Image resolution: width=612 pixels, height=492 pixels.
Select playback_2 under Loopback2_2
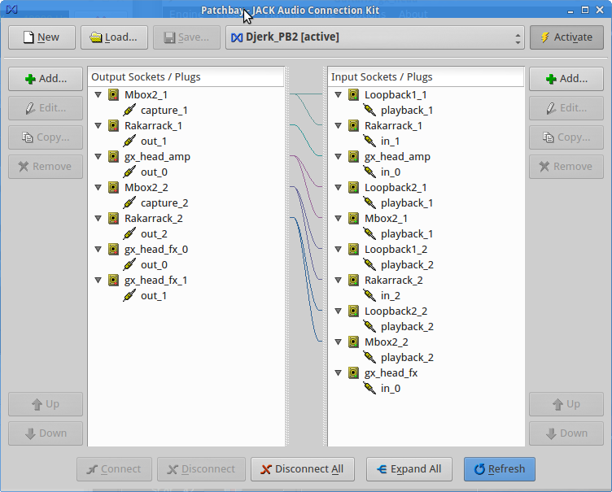[407, 327]
